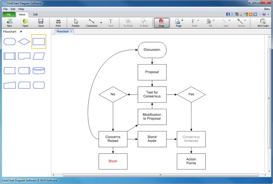Save the diagram with Save icon
273x184 pixels.
[x=41, y=23]
